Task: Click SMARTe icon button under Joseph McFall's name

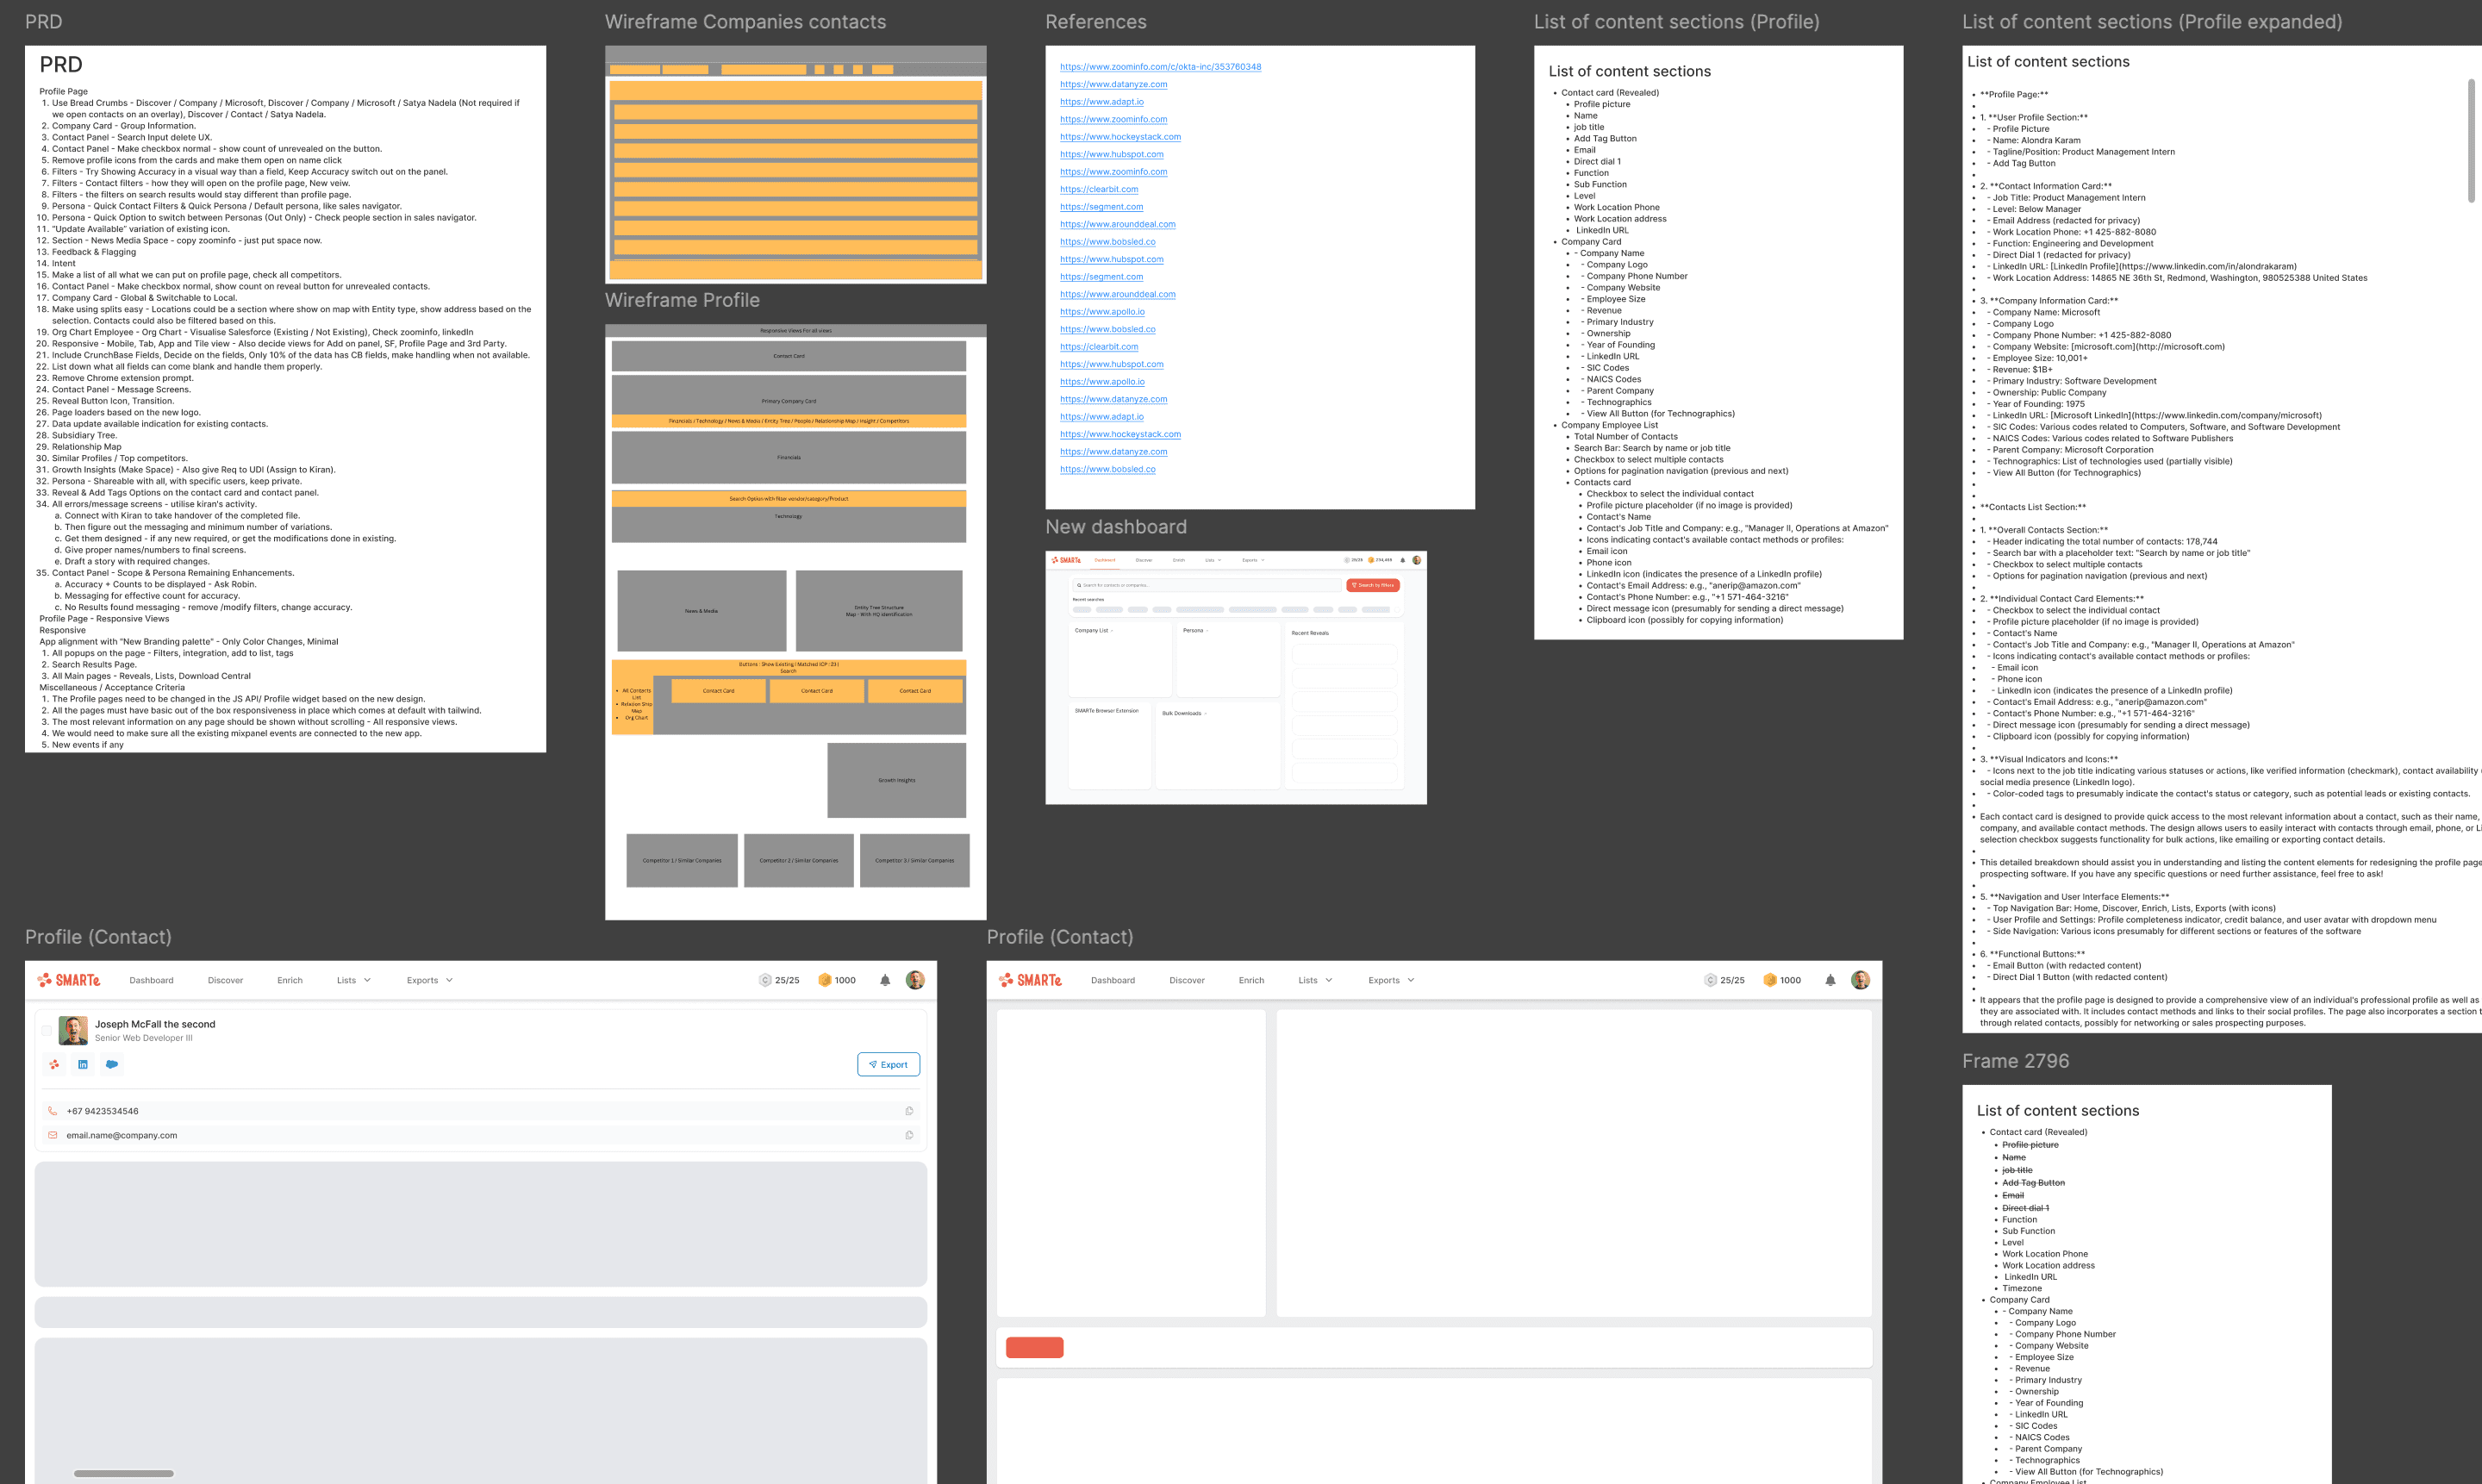Action: 54,1064
